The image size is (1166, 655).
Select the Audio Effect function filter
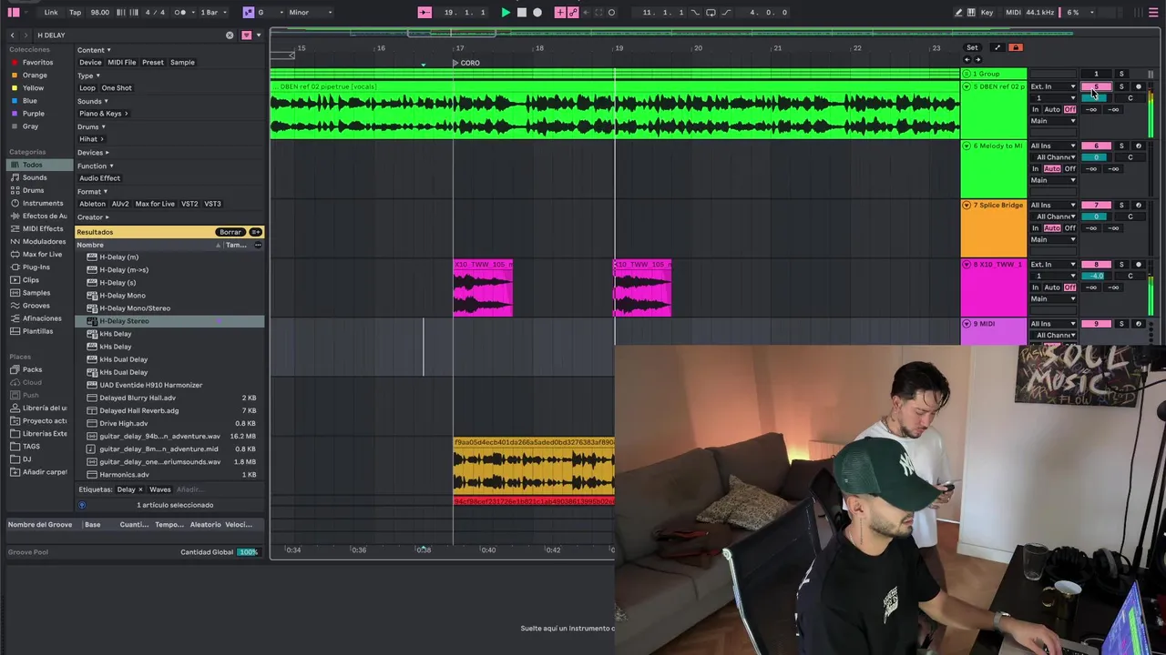(99, 177)
